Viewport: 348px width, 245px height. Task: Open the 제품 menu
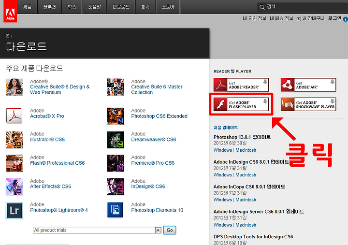point(27,7)
